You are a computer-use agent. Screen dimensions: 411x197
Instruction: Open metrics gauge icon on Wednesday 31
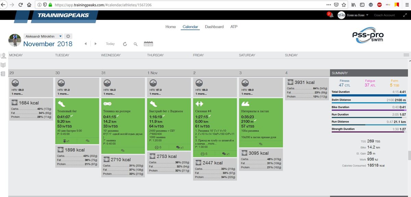coord(107,83)
